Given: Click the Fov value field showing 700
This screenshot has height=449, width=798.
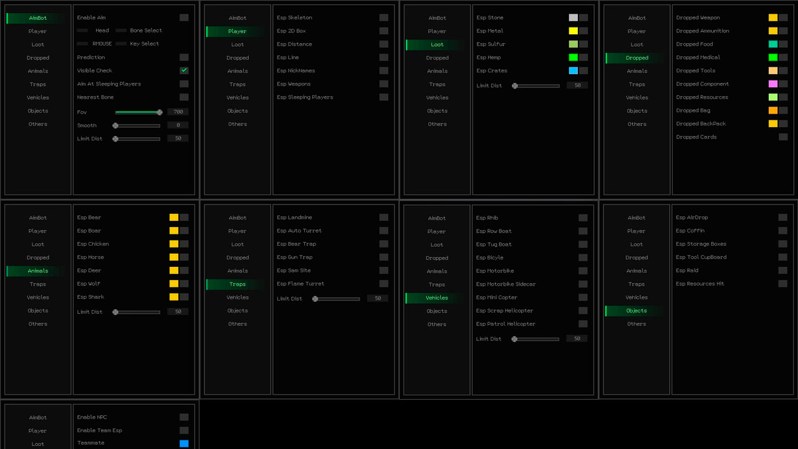Looking at the screenshot, I should 178,112.
